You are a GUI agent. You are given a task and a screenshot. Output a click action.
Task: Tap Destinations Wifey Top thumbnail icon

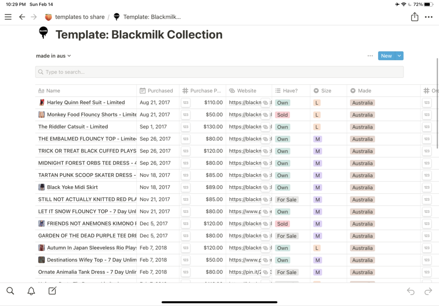41,260
